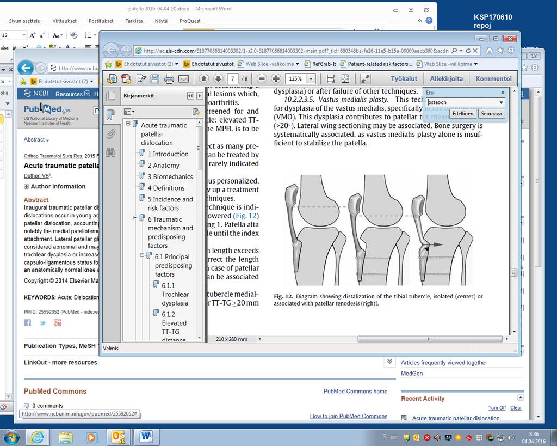Click grow font icon in Word
The image size is (557, 446).
pos(32,35)
